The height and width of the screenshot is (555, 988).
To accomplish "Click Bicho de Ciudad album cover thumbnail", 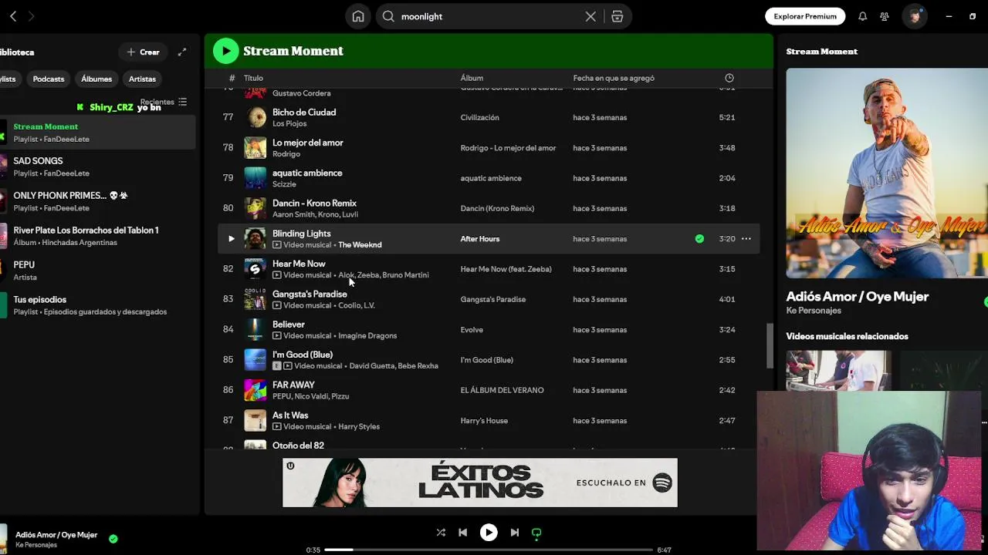I will click(x=255, y=117).
